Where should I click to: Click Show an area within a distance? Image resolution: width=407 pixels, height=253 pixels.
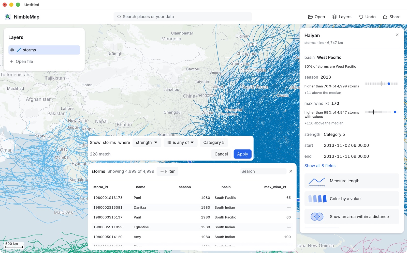[352, 217]
